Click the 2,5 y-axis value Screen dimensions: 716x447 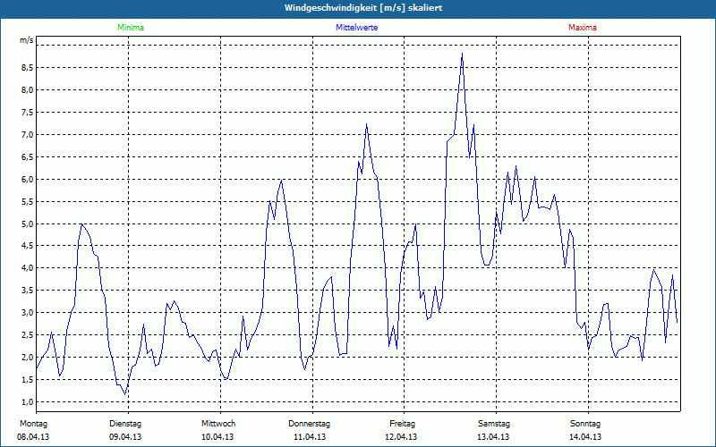tap(27, 334)
